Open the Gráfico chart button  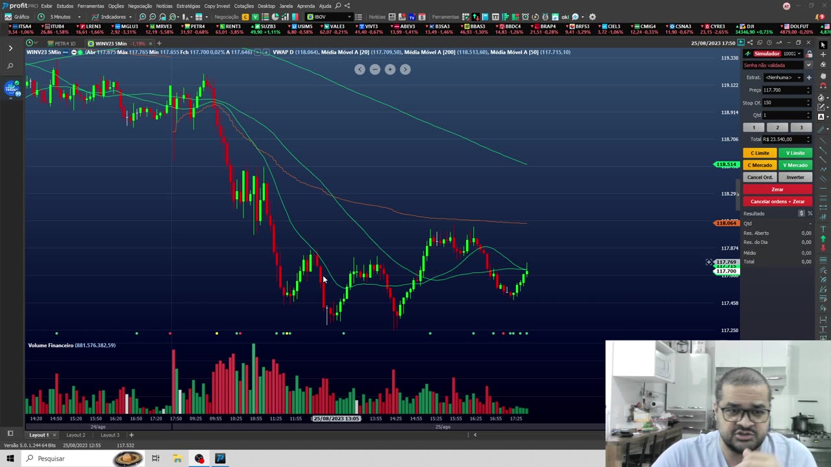[x=18, y=17]
